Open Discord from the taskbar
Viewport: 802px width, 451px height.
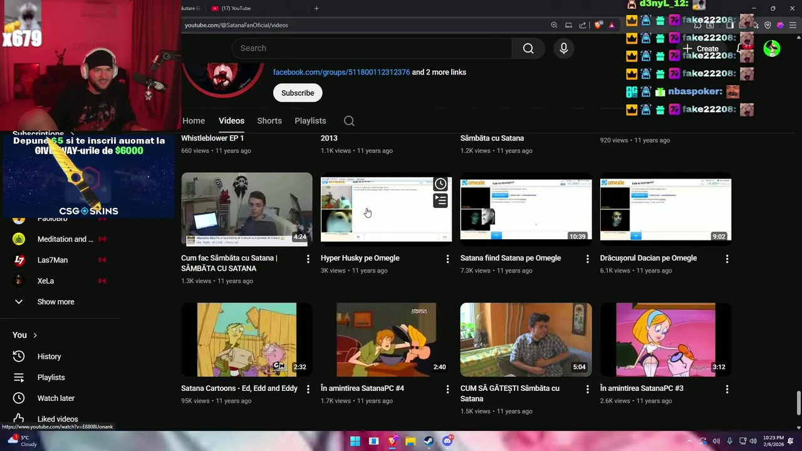tap(447, 441)
